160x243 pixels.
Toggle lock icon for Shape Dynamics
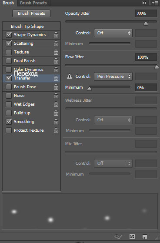pyautogui.click(x=56, y=35)
